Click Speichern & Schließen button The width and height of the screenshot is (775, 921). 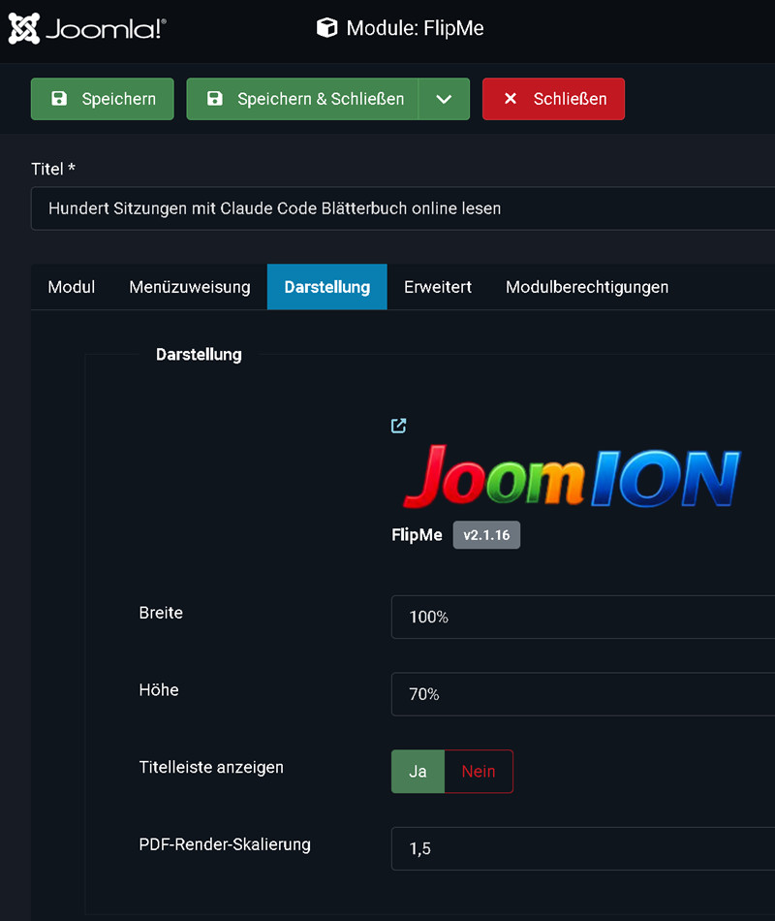302,99
